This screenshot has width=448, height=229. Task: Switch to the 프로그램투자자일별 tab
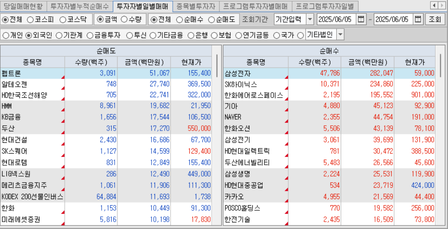coord(325,6)
